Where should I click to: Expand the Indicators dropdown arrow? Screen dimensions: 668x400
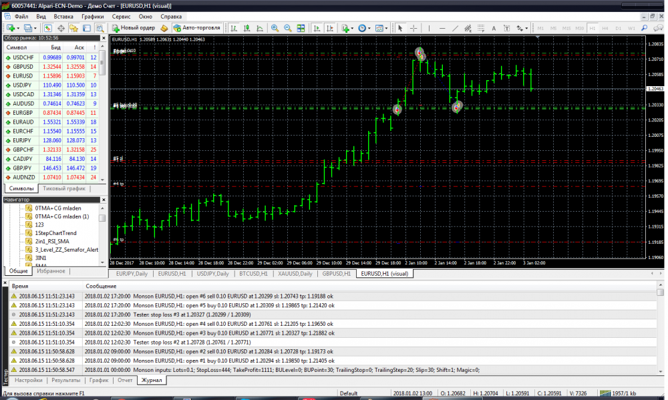click(352, 29)
